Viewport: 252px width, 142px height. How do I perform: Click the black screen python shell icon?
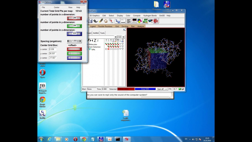click(x=134, y=21)
